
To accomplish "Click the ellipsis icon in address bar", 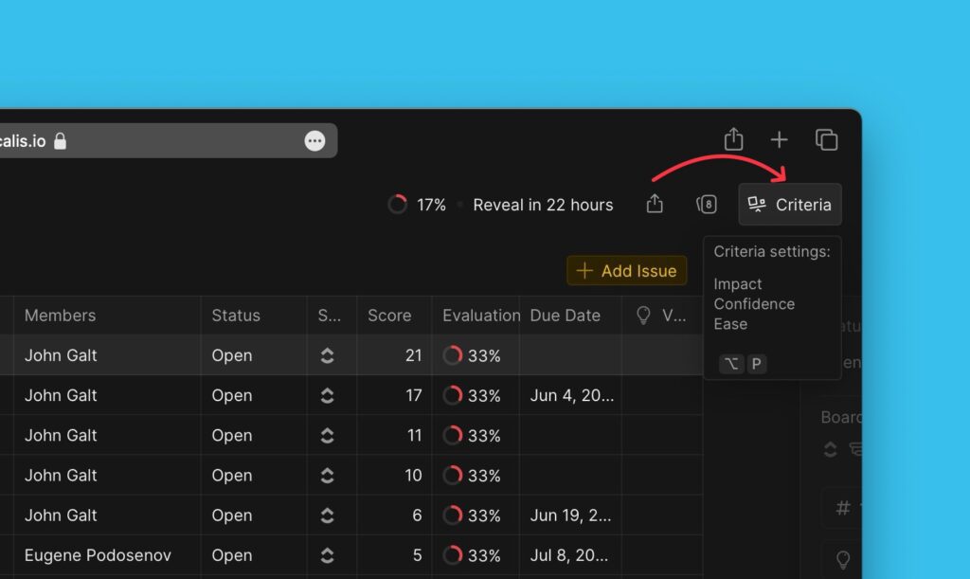I will [314, 141].
